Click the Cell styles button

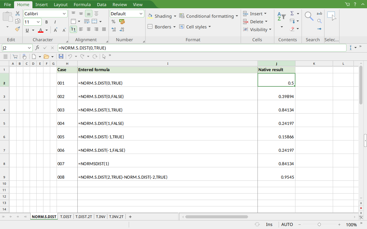point(195,27)
